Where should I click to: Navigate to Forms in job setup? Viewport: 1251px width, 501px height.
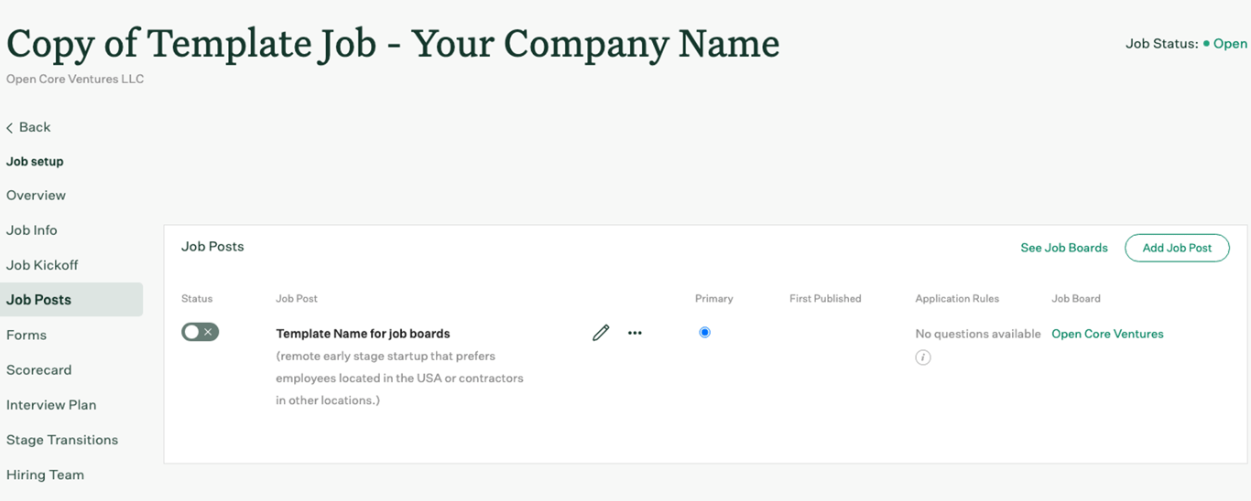(27, 335)
